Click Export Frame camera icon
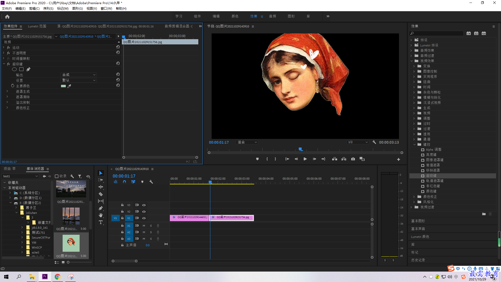The width and height of the screenshot is (501, 282). click(353, 159)
